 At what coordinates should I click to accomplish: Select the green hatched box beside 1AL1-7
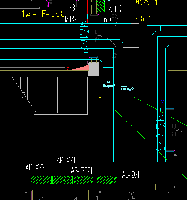101,6
